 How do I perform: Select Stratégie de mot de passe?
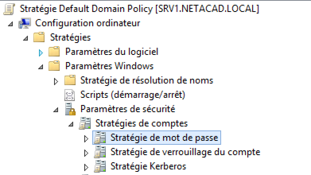[x=164, y=138]
